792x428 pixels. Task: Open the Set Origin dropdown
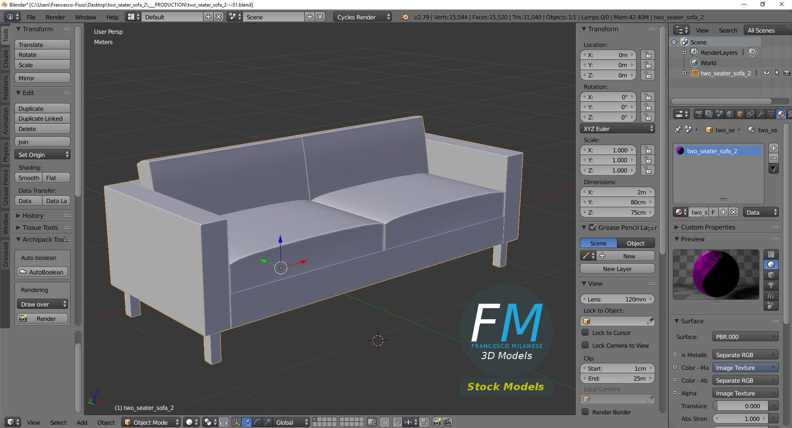coord(42,154)
